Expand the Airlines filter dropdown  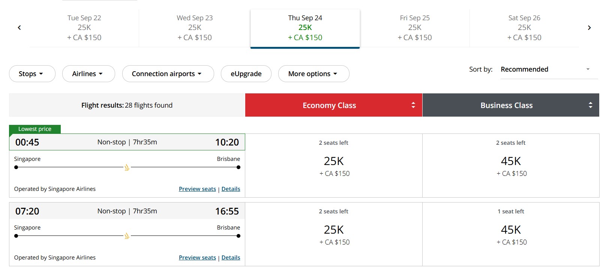coord(88,74)
